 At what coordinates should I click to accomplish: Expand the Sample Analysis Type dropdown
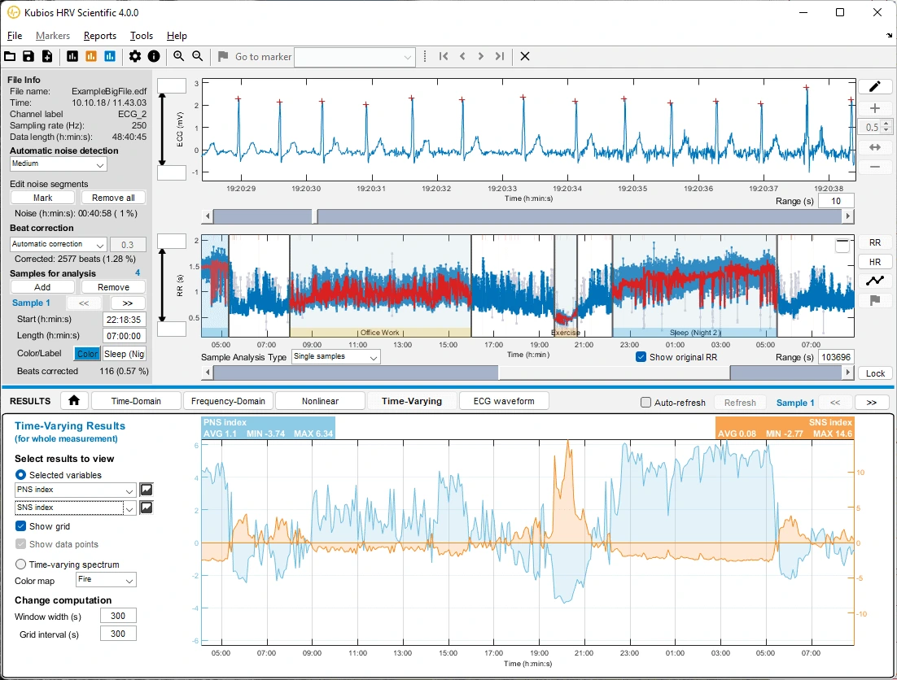pos(336,356)
